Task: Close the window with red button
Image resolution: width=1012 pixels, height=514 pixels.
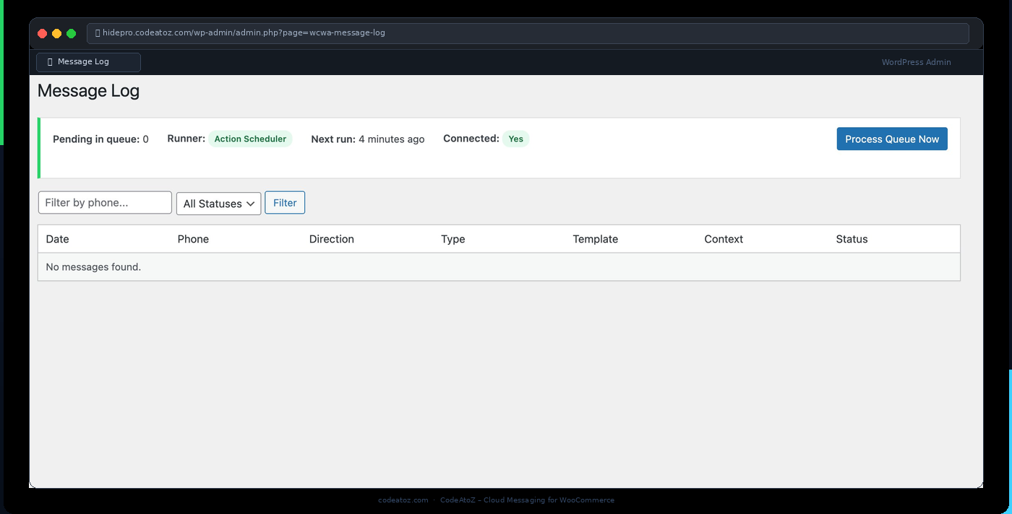Action: (43, 34)
